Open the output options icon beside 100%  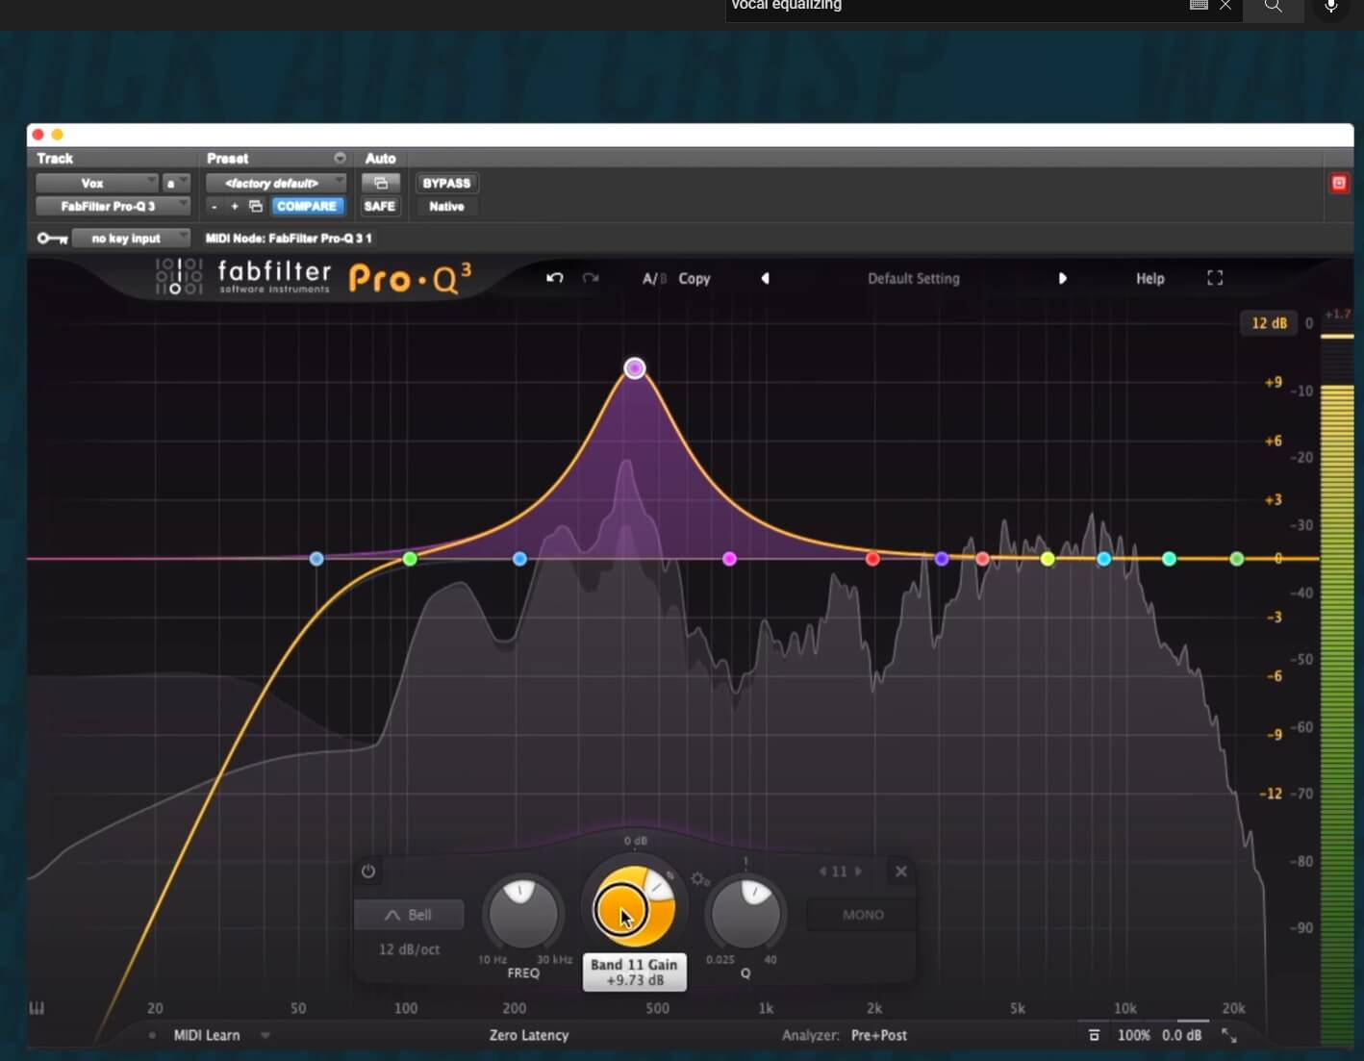(x=1094, y=1035)
